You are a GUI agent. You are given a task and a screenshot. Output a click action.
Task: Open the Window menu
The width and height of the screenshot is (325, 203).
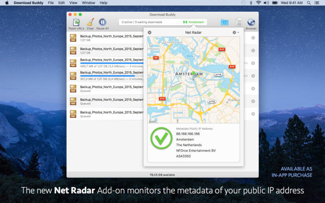[x=89, y=3]
